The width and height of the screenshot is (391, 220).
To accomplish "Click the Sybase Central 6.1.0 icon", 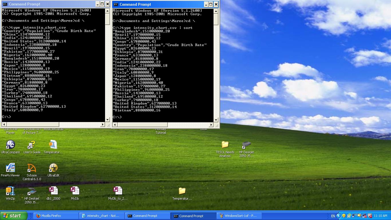I will pos(32,168).
